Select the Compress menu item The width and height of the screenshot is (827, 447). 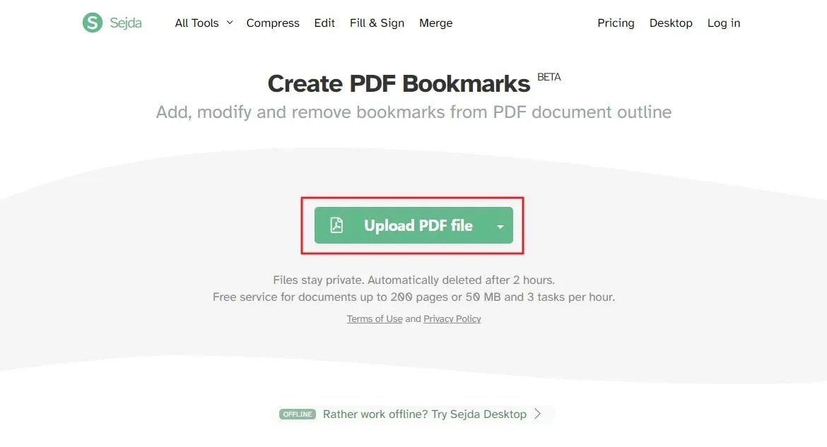pos(273,23)
